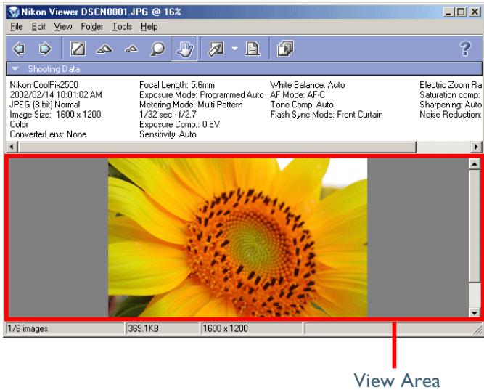484x390 pixels.
Task: Click the view area vertical scrollbar thumb
Action: pyautogui.click(x=474, y=226)
